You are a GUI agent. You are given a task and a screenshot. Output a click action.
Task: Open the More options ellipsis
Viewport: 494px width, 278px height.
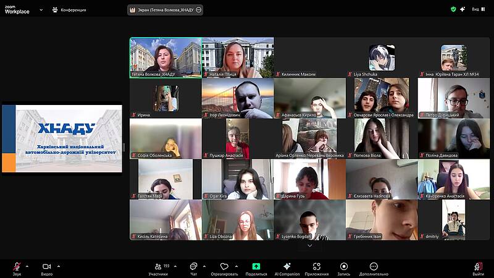coord(374,266)
